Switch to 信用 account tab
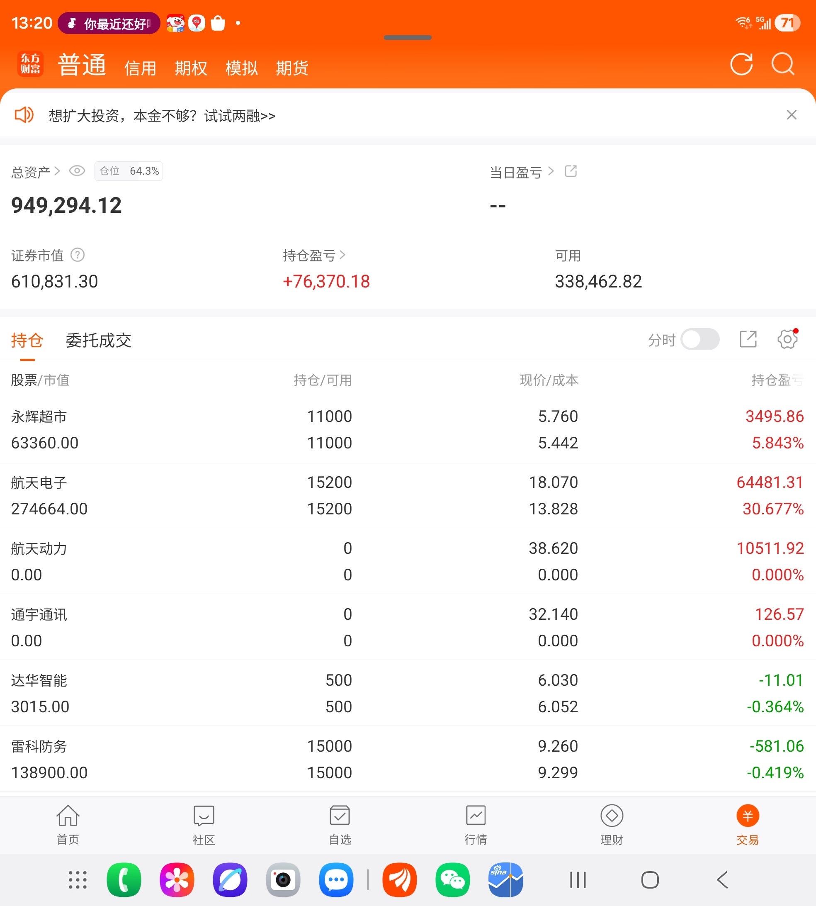The height and width of the screenshot is (906, 816). (x=140, y=68)
